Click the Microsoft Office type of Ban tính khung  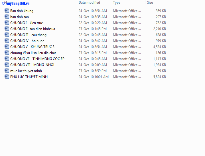pyautogui.click(x=127, y=11)
